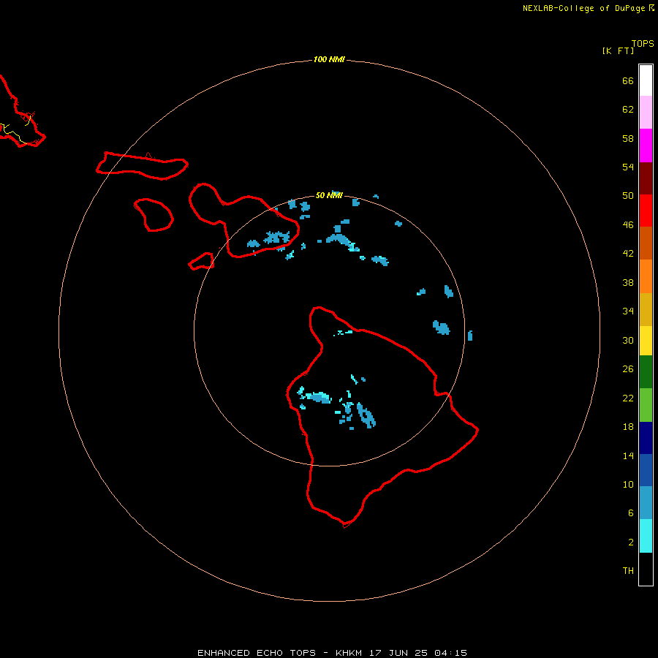Screen dimensions: 658x658
Task: Pick the gold legend segment
Action: tap(646, 309)
